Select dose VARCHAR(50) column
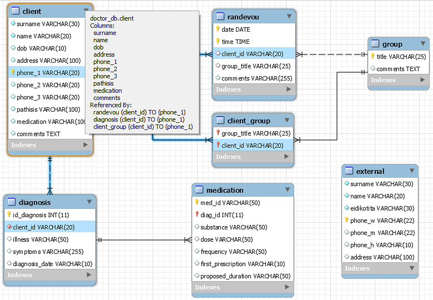This screenshot has height=300, width=433. [243, 239]
